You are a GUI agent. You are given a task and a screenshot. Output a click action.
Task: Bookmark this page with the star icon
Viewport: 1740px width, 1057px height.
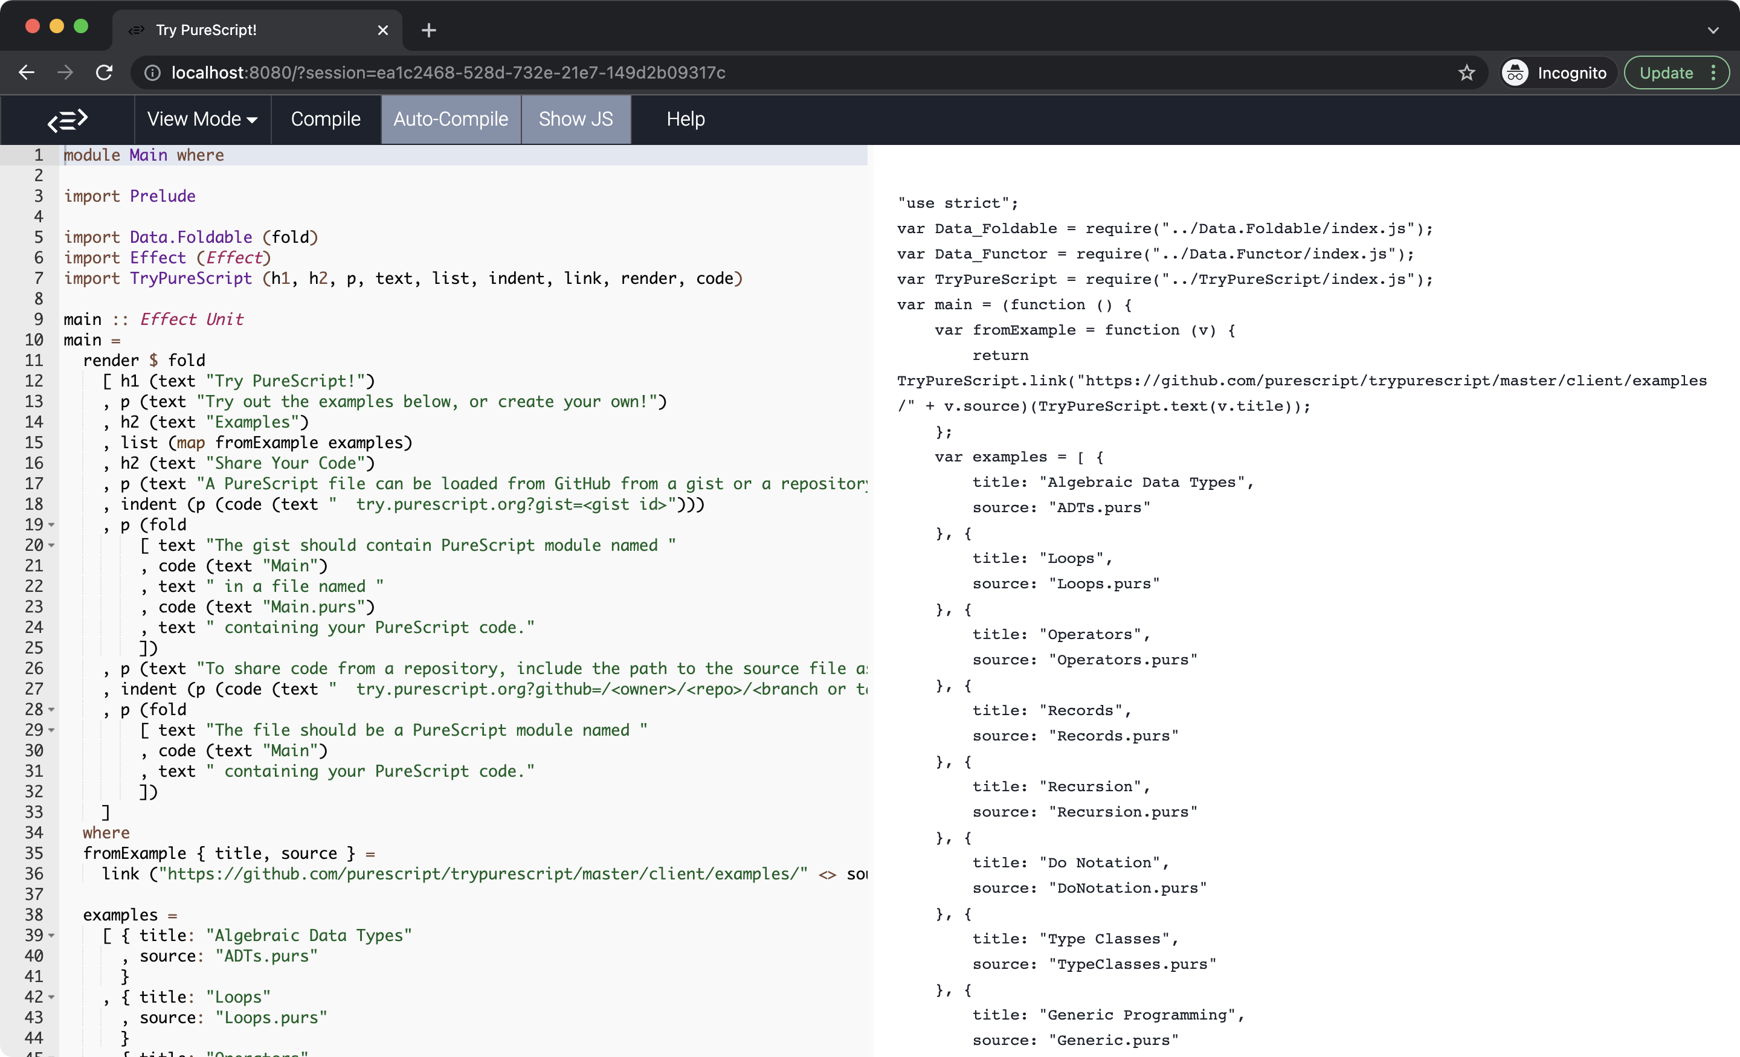1467,72
